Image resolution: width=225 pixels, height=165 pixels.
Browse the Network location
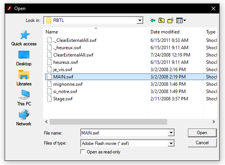pos(24,118)
